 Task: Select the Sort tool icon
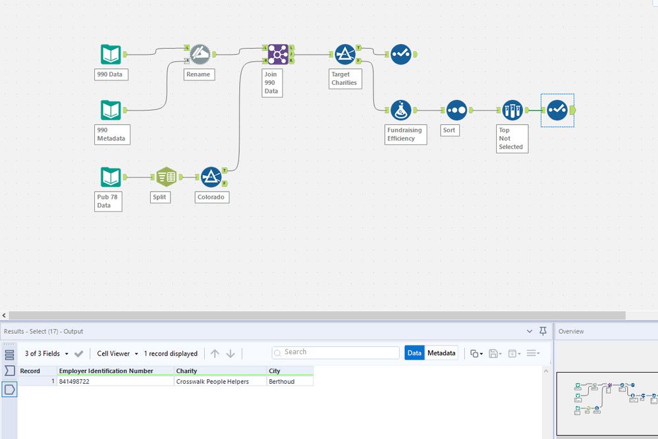[x=456, y=111]
